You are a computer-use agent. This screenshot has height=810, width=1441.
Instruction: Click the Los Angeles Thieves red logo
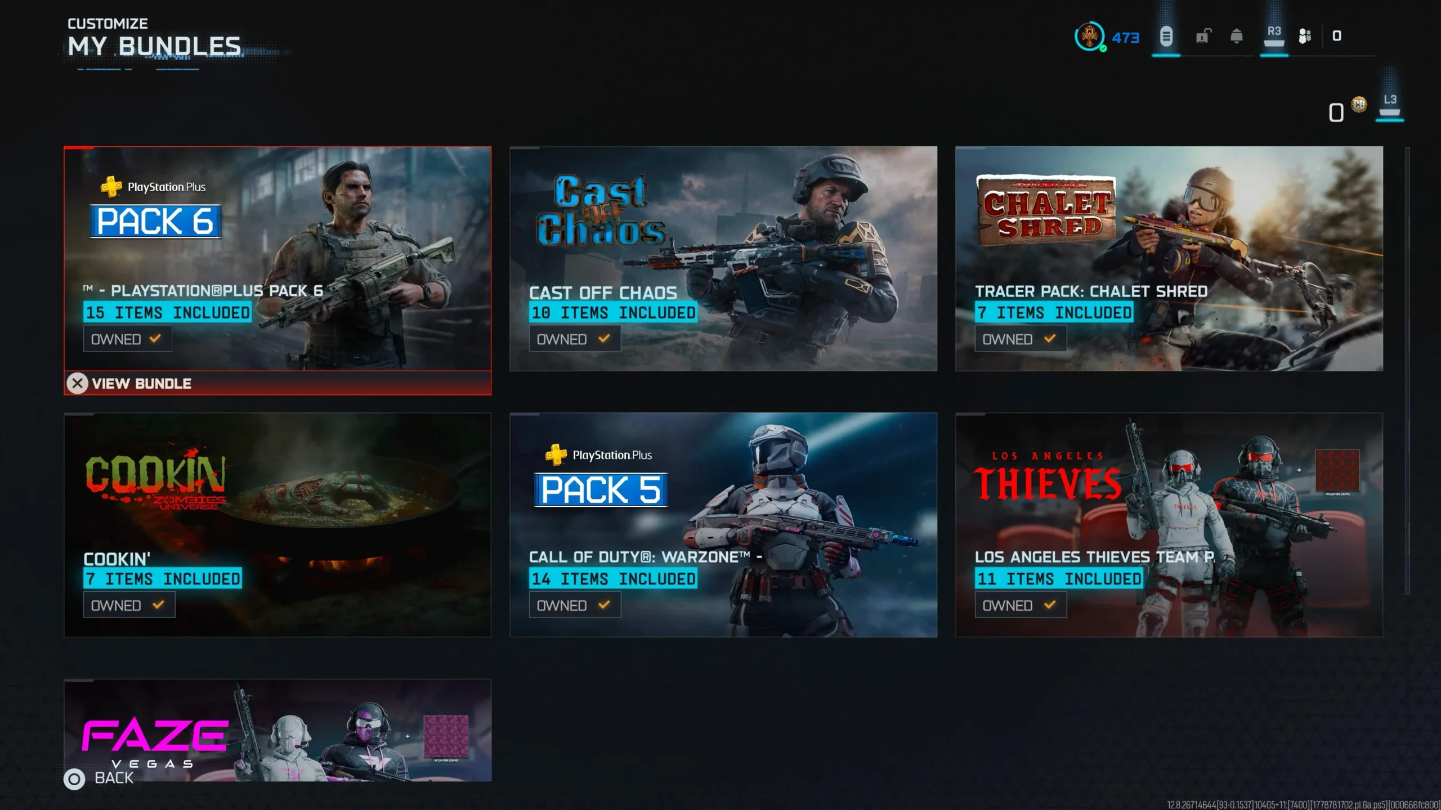[1048, 476]
